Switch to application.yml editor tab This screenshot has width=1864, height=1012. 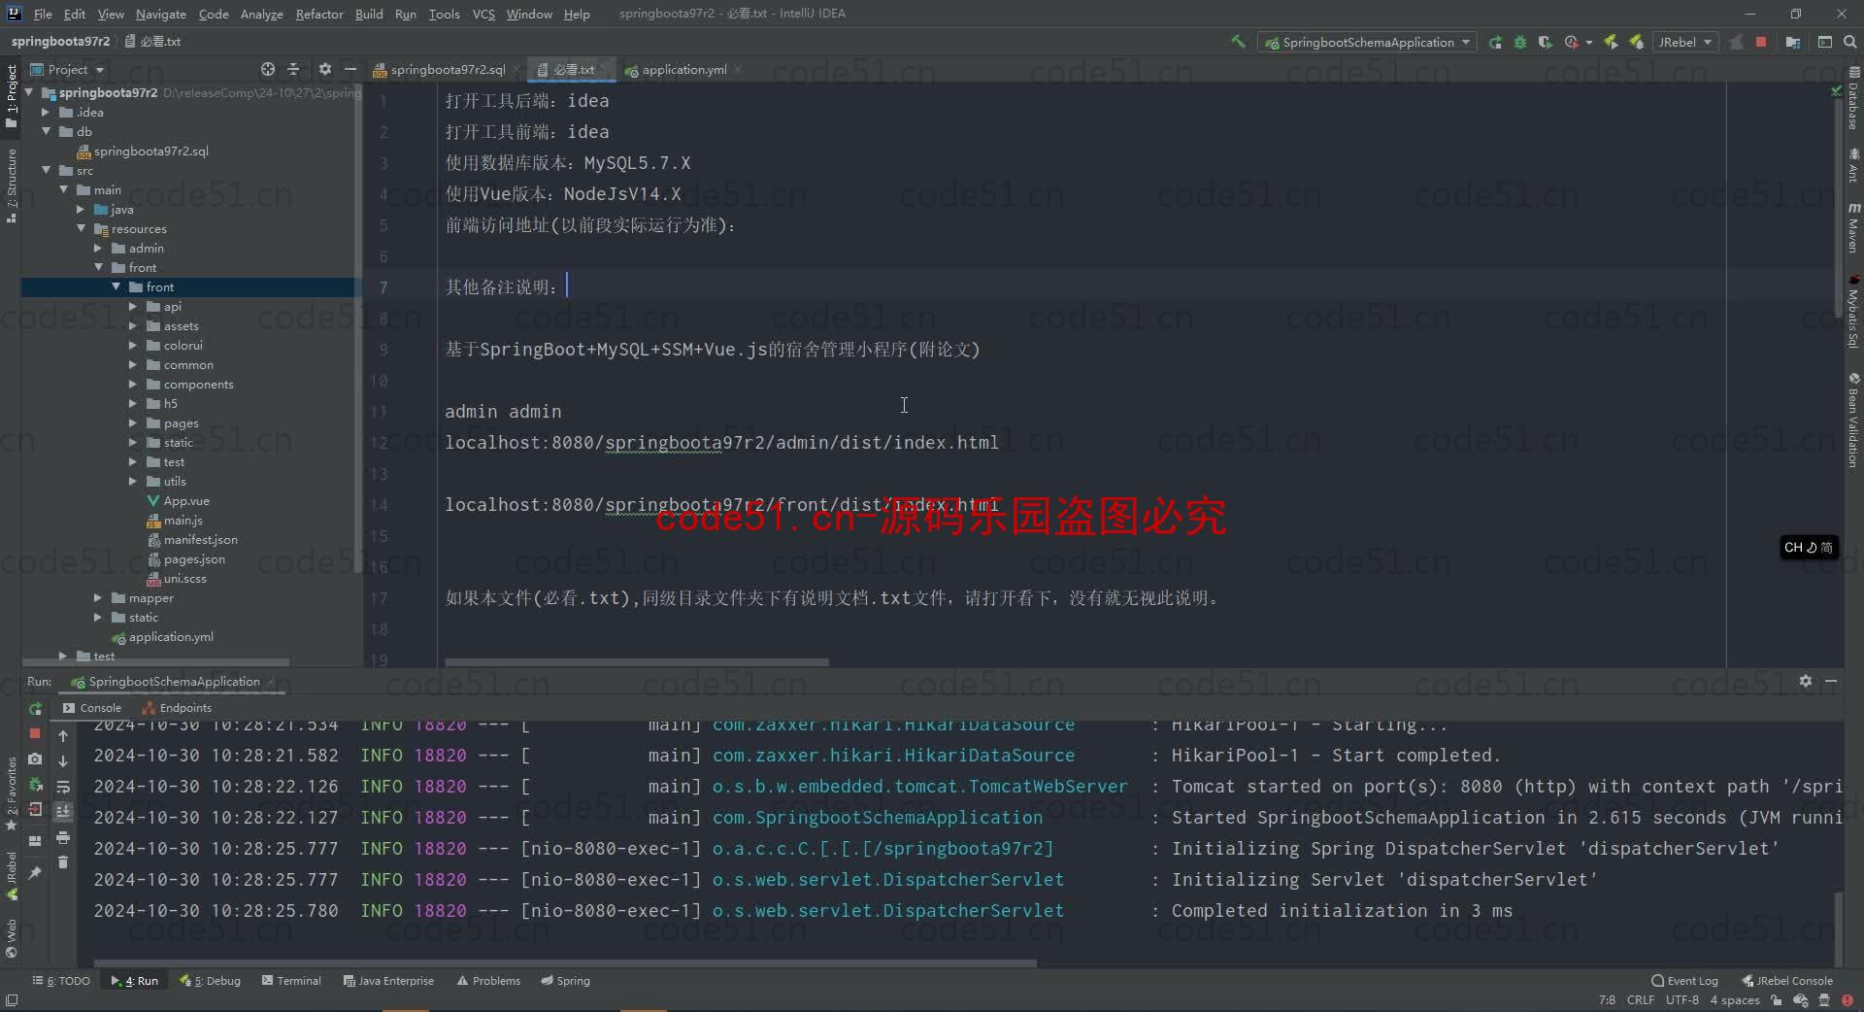point(683,69)
